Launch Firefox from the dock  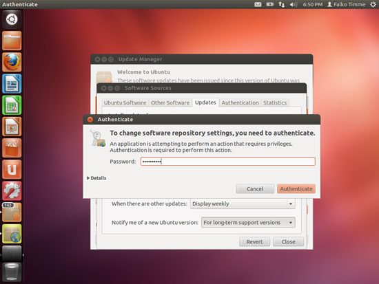pos(12,62)
